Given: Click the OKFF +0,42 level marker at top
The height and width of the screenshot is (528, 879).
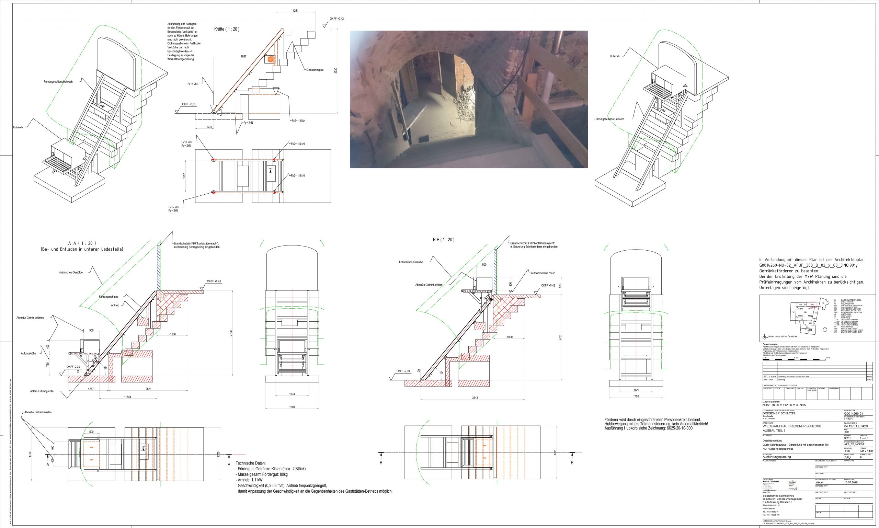Looking at the screenshot, I should point(336,19).
